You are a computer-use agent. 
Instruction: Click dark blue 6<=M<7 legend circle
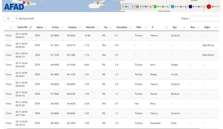(x=190, y=7)
